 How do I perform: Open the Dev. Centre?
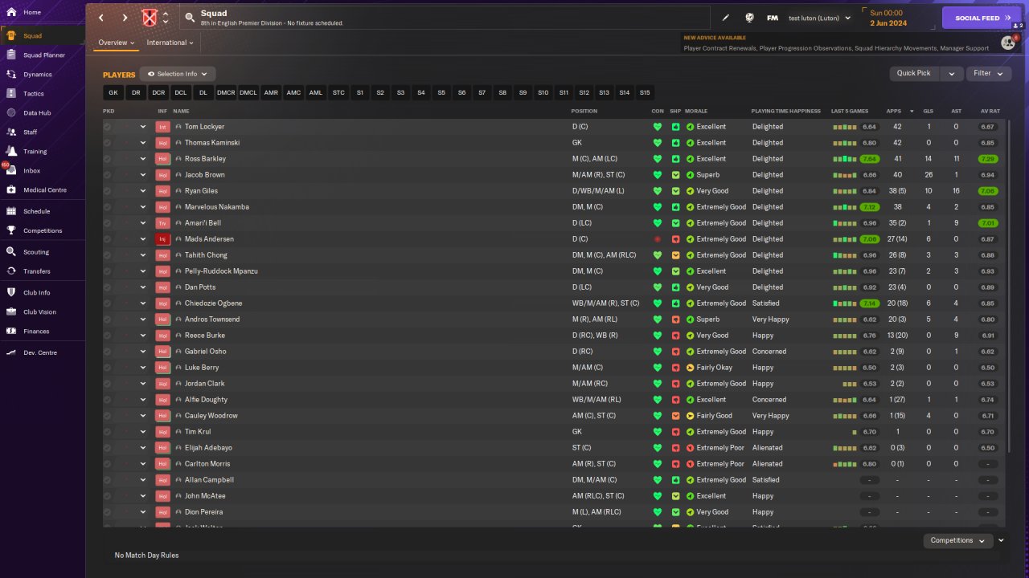click(x=42, y=352)
